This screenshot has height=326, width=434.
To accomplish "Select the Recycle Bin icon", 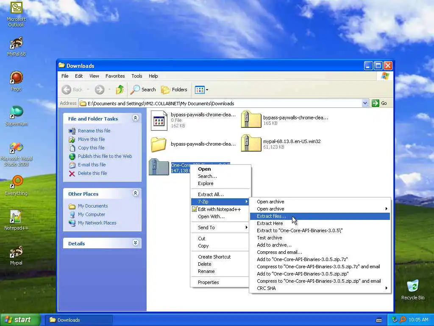I will coord(413,289).
